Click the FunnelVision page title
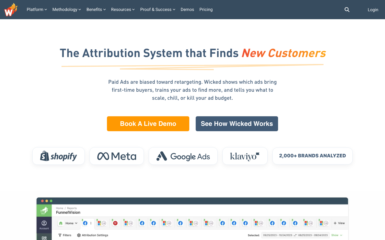This screenshot has height=240, width=385. 68,213
